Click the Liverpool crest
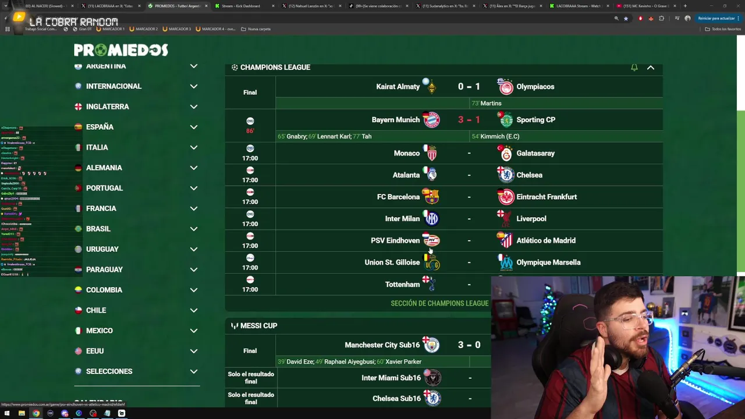745x419 pixels. click(506, 219)
